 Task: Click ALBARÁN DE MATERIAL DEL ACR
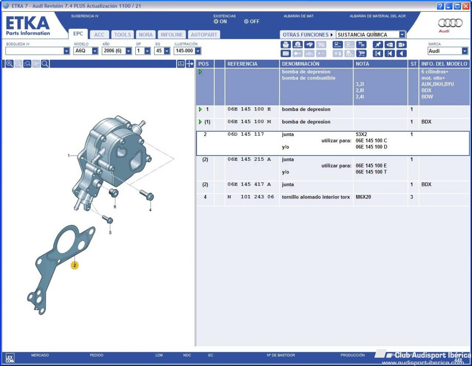(378, 16)
